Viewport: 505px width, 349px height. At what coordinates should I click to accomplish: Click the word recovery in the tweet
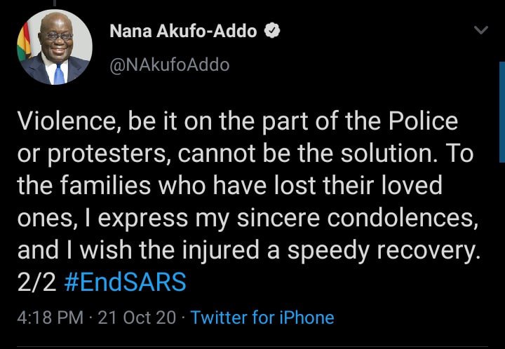point(429,251)
